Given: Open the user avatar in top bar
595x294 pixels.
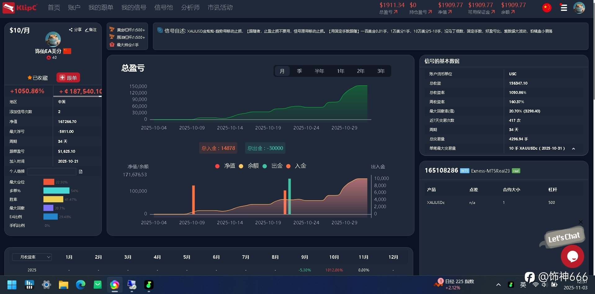Looking at the screenshot, I should (579, 8).
